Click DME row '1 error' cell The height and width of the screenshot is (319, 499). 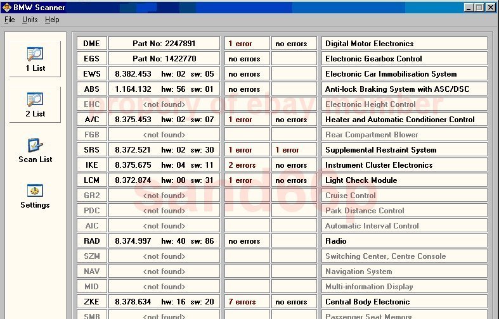(x=247, y=44)
